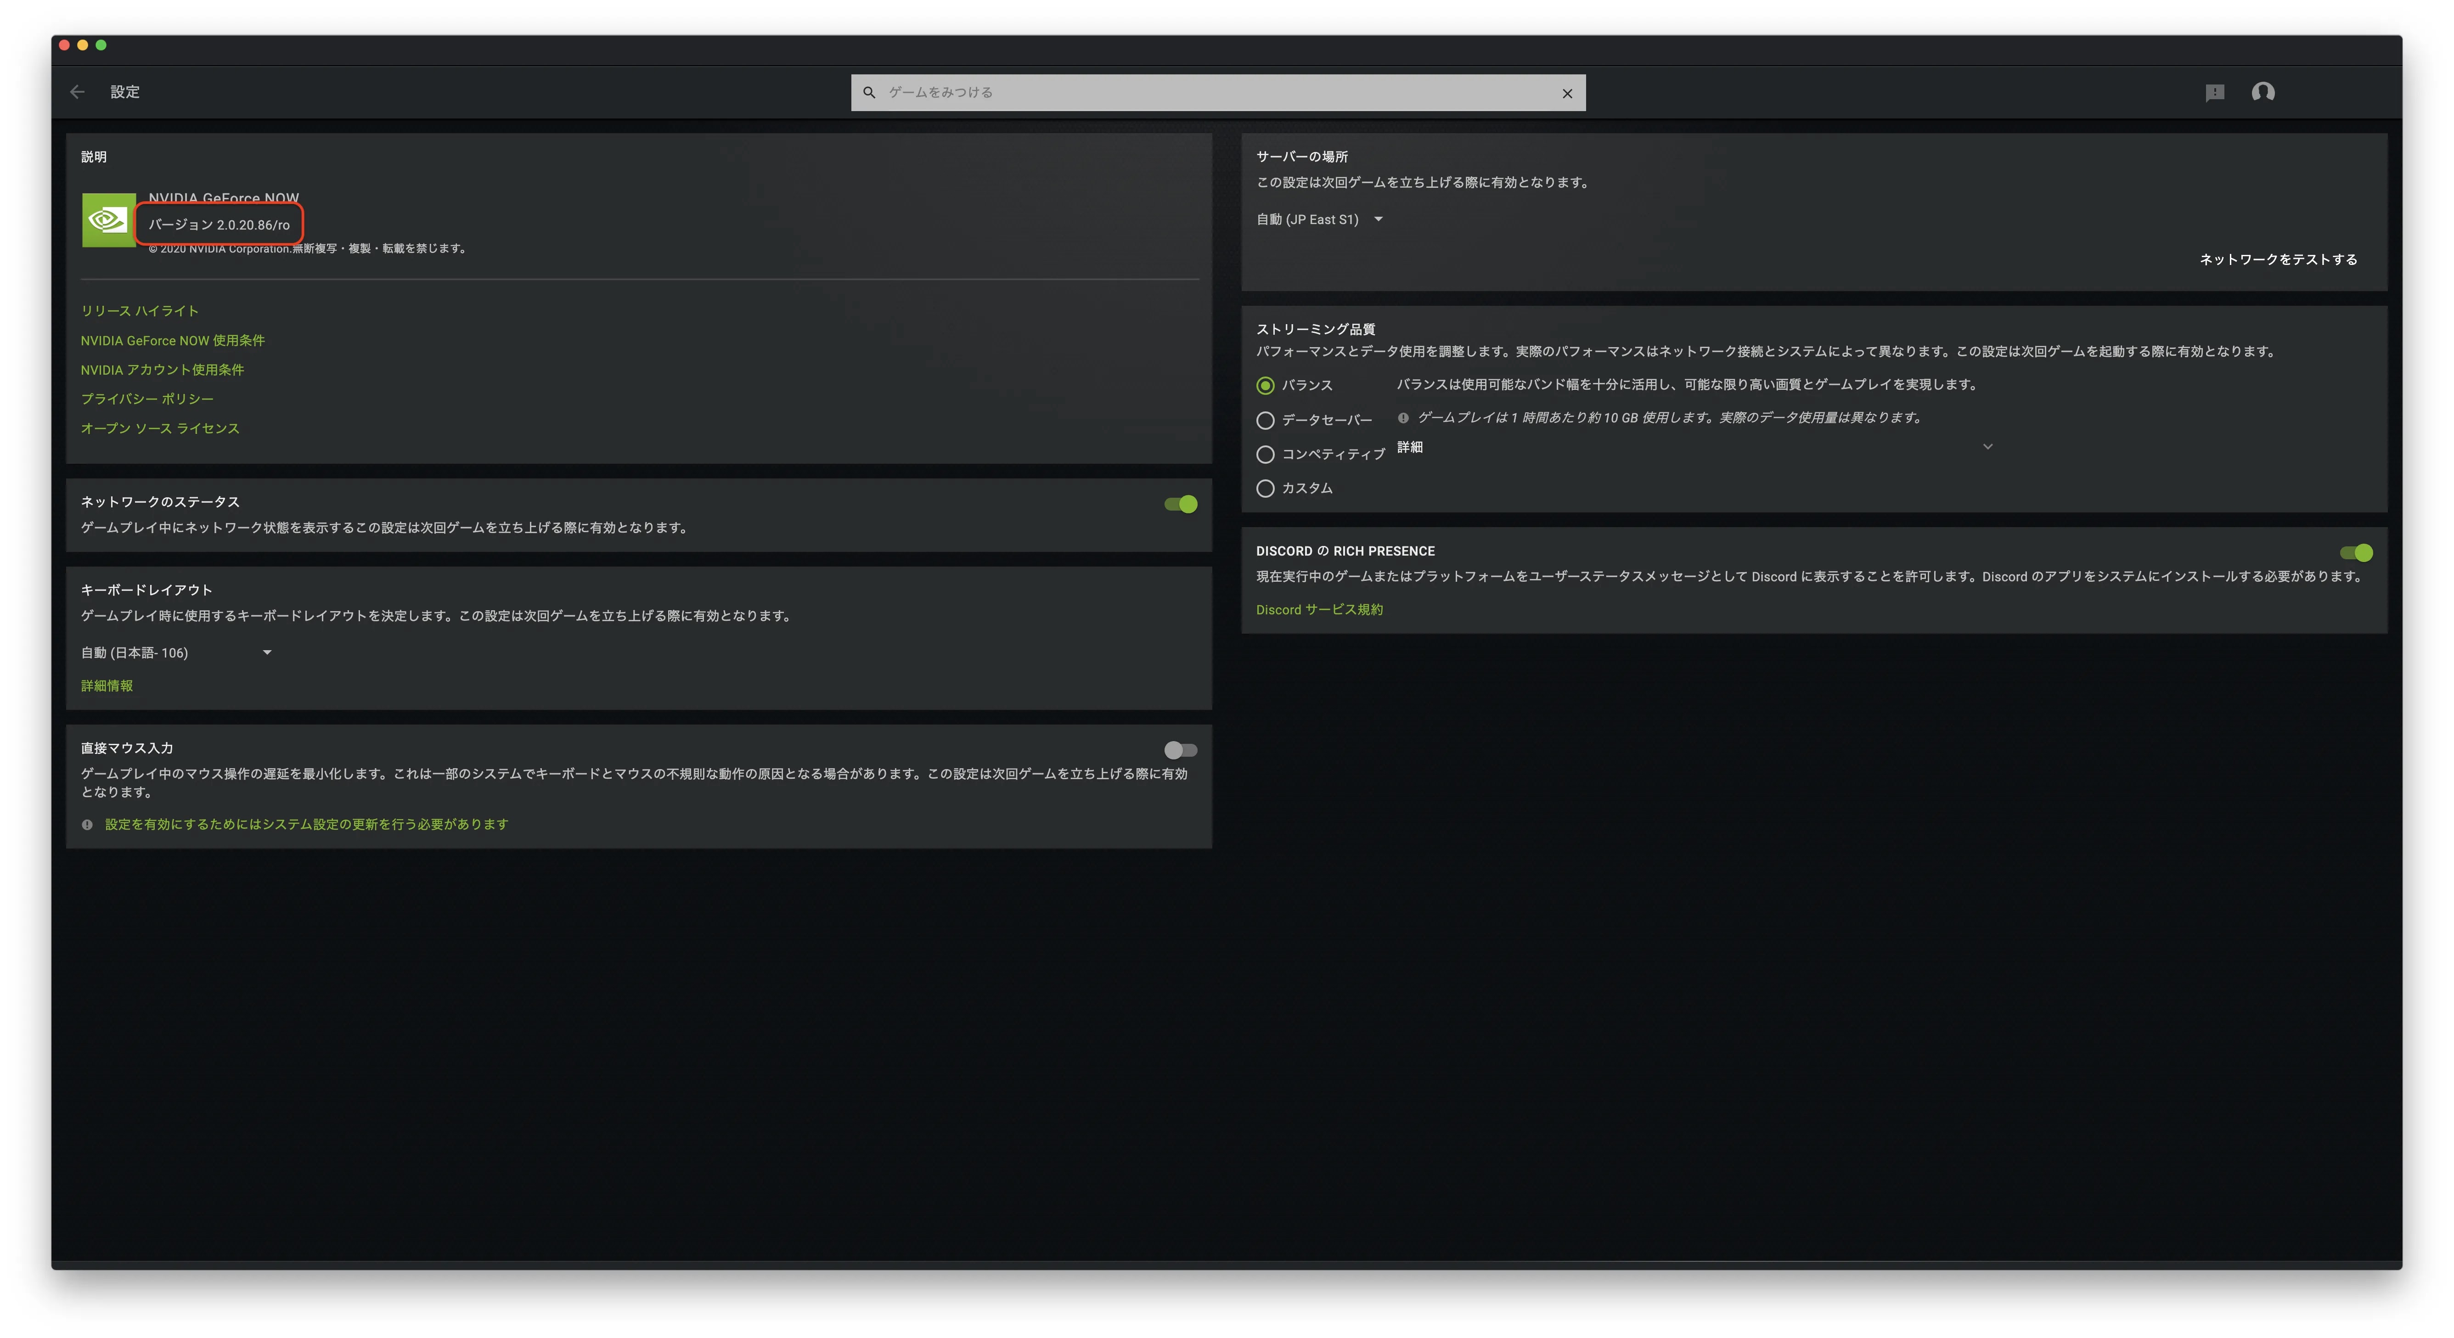This screenshot has width=2454, height=1338.
Task: Open NVIDIA アカウント使用条件 link
Action: coord(162,370)
